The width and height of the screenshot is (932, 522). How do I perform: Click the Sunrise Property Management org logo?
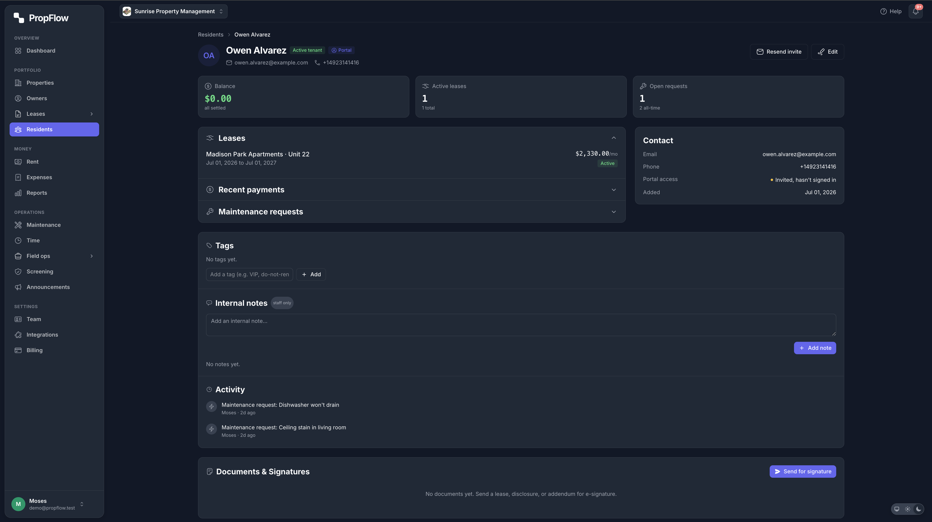click(127, 11)
